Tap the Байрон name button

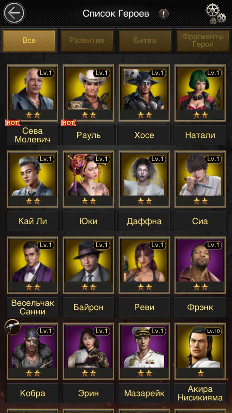[89, 307]
